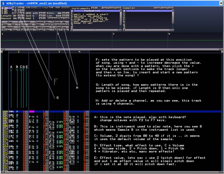
Task: Play from position with Pos button
Action: pos(31,30)
